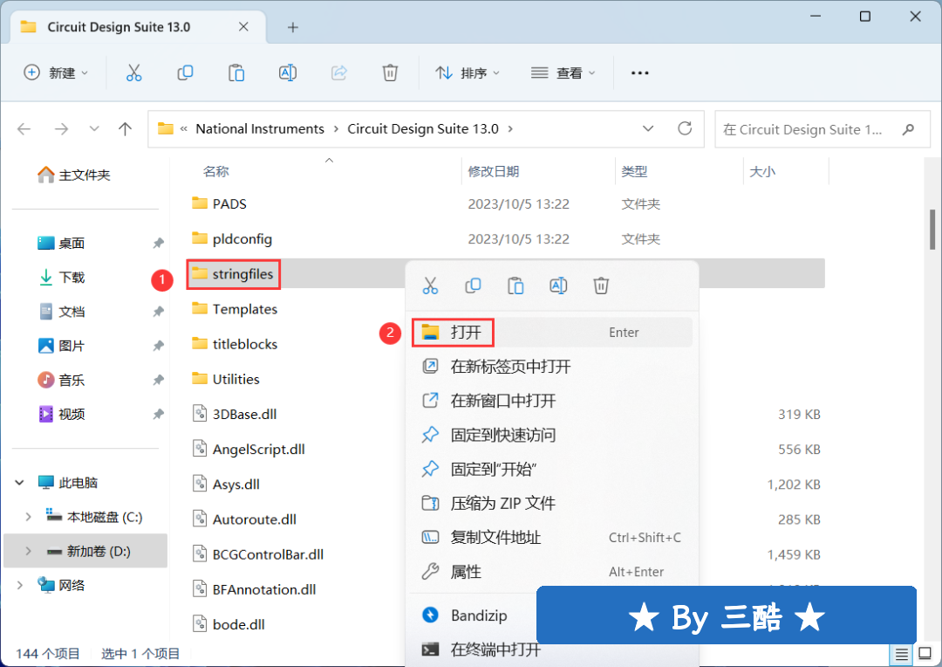Open 桌面 in the navigation pane
The image size is (942, 667).
(x=61, y=243)
